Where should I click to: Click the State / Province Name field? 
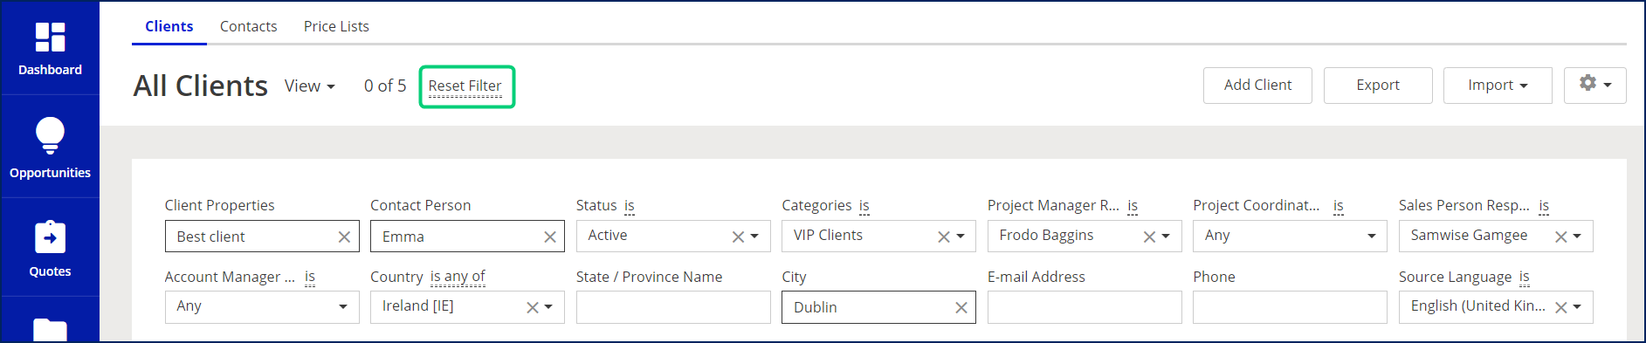tap(673, 307)
